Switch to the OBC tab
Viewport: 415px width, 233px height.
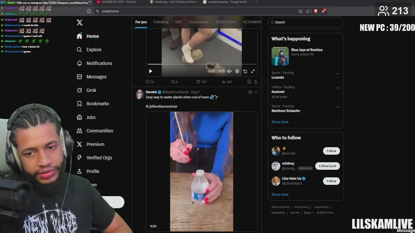tap(179, 22)
